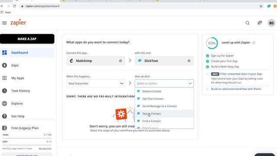
Task: Open search with magnifier icon
Action: point(248,23)
